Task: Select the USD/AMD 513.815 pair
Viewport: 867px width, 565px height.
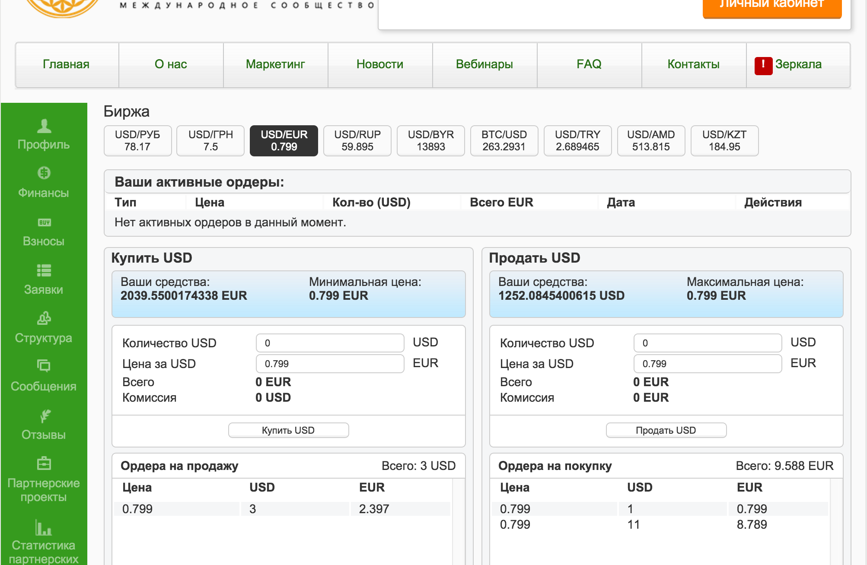Action: pyautogui.click(x=651, y=140)
